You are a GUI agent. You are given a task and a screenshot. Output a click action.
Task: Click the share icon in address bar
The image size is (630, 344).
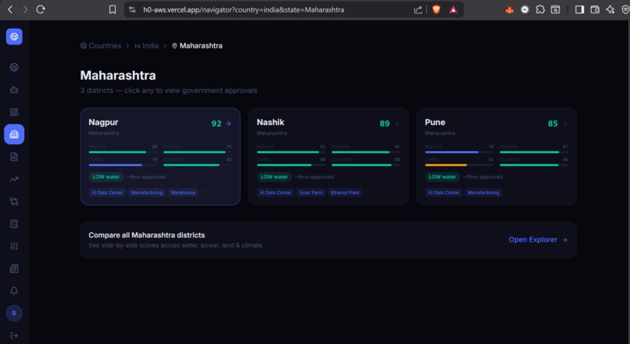point(418,9)
